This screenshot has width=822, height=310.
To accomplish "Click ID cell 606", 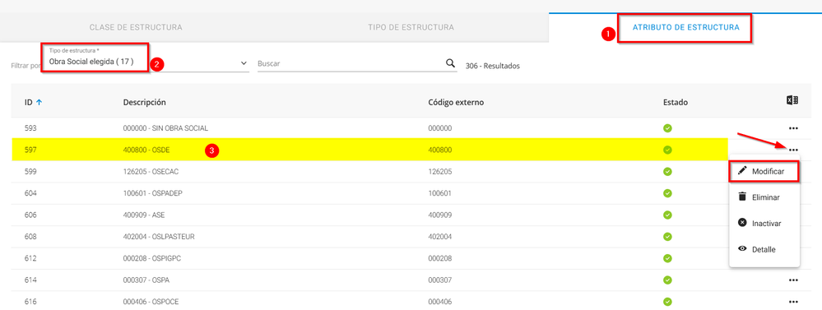I will [x=30, y=215].
